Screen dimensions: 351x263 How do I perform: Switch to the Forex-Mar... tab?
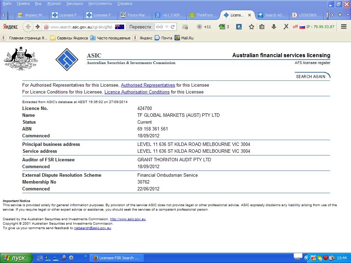135,15
